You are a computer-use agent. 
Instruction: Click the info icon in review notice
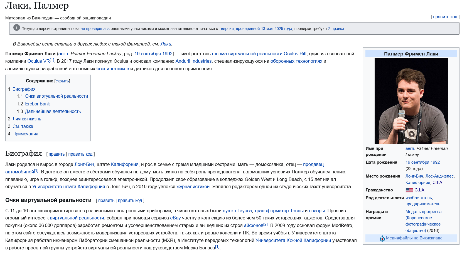(x=17, y=28)
